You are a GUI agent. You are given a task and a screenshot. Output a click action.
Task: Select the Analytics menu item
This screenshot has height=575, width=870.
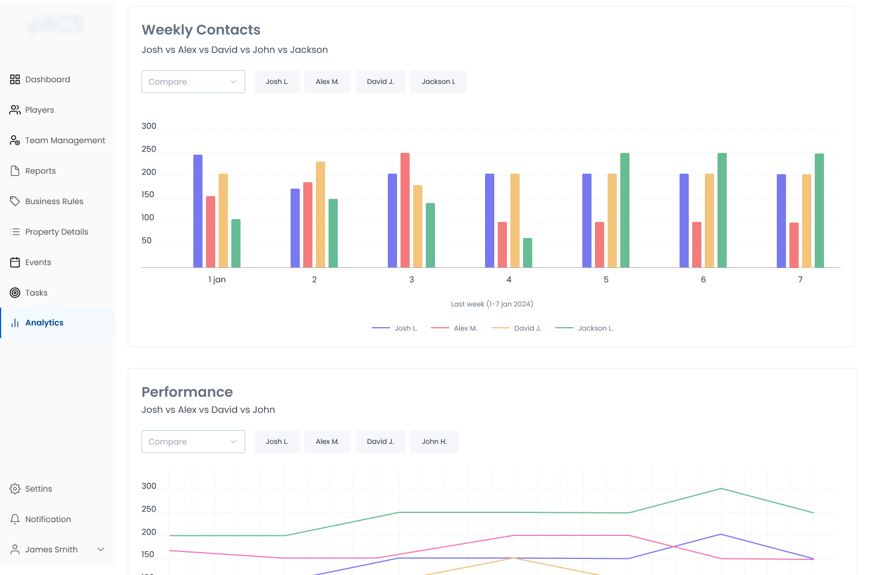(x=58, y=323)
